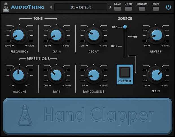Trigger the large Hand Clapper pad
Viewport: 175px width, 137px height.
[x=88, y=116]
